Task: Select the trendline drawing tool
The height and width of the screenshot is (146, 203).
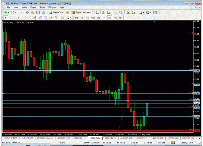Action: click(x=29, y=18)
